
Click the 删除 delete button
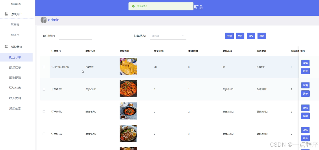262,36
